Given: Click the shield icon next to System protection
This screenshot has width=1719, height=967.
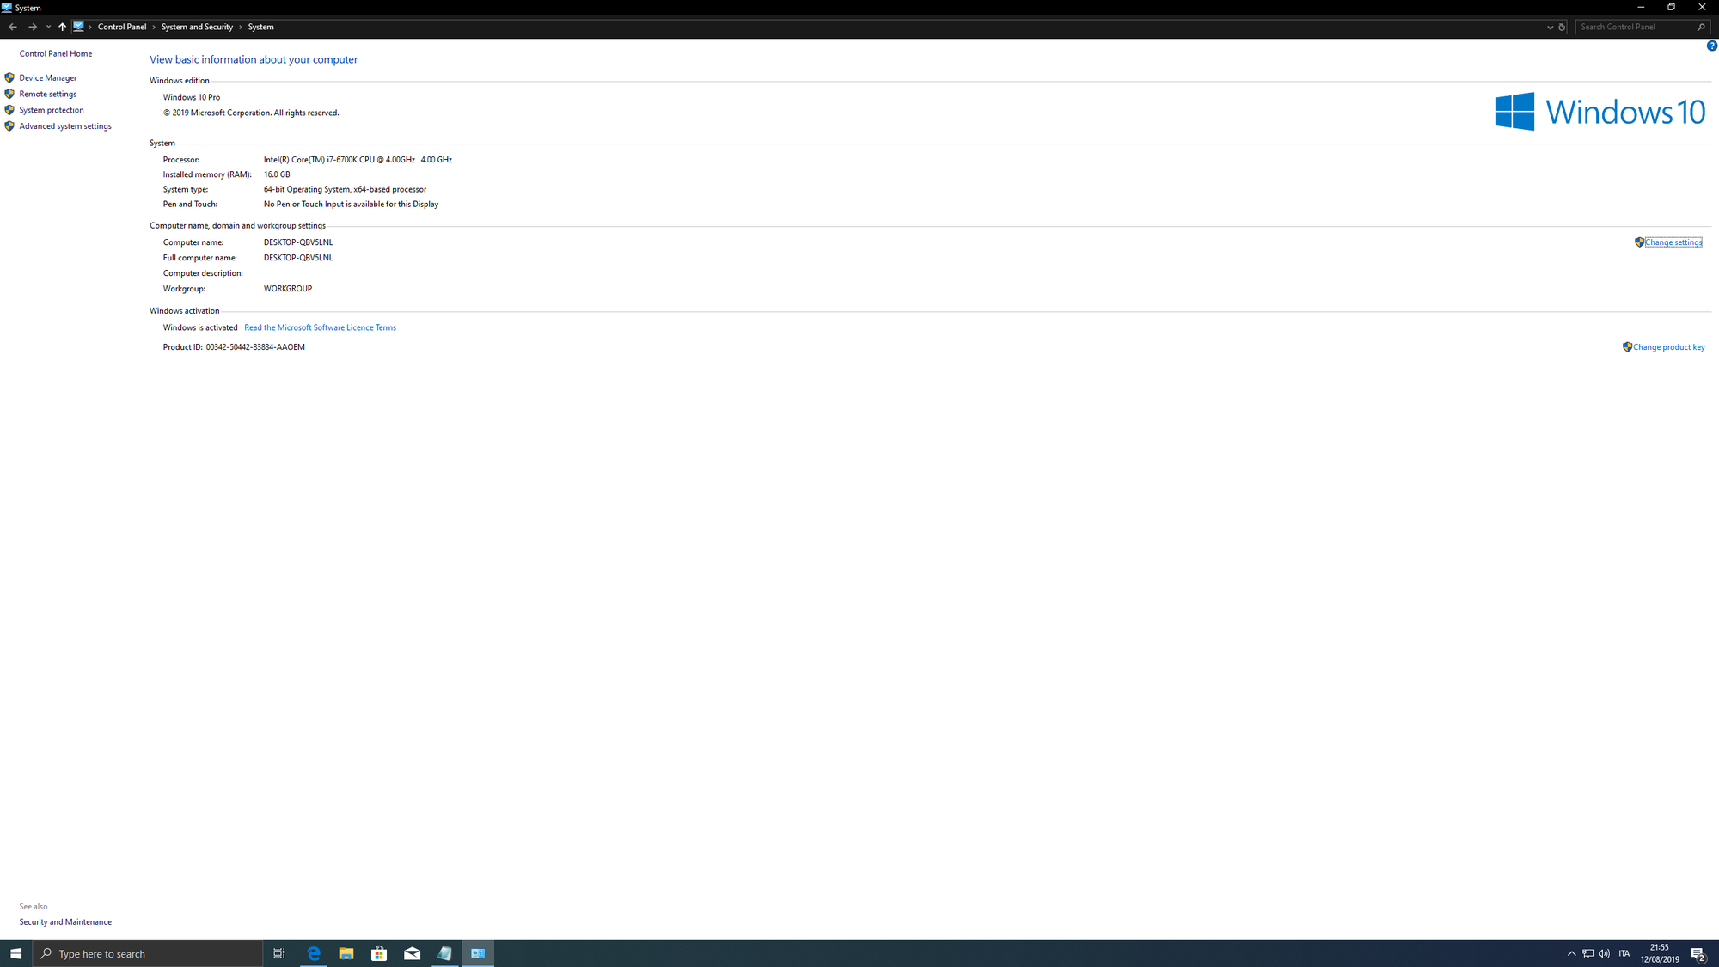Looking at the screenshot, I should click(x=9, y=110).
